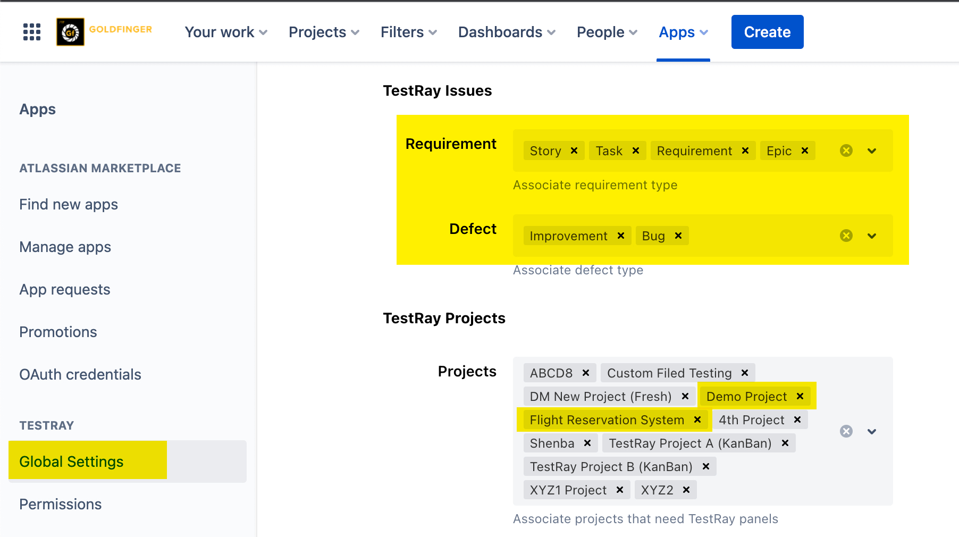
Task: Open Permissions in the sidebar
Action: [61, 504]
